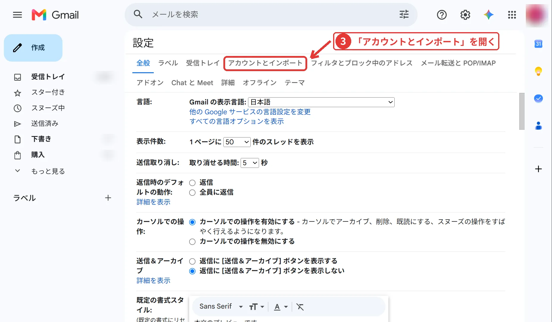Open Google Keep lightbulb icon
552x322 pixels.
pyautogui.click(x=538, y=71)
